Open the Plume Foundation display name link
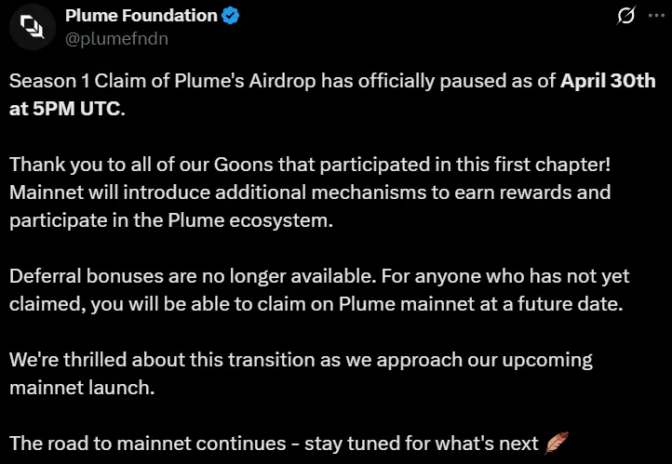The width and height of the screenshot is (672, 464). [x=141, y=16]
